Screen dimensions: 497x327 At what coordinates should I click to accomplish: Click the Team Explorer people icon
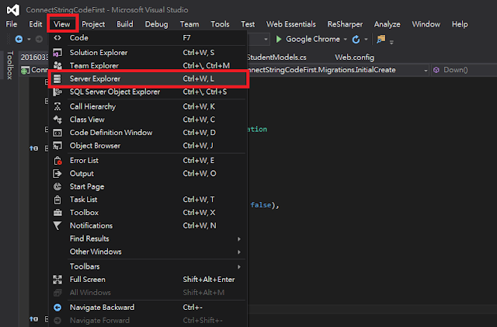[57, 65]
